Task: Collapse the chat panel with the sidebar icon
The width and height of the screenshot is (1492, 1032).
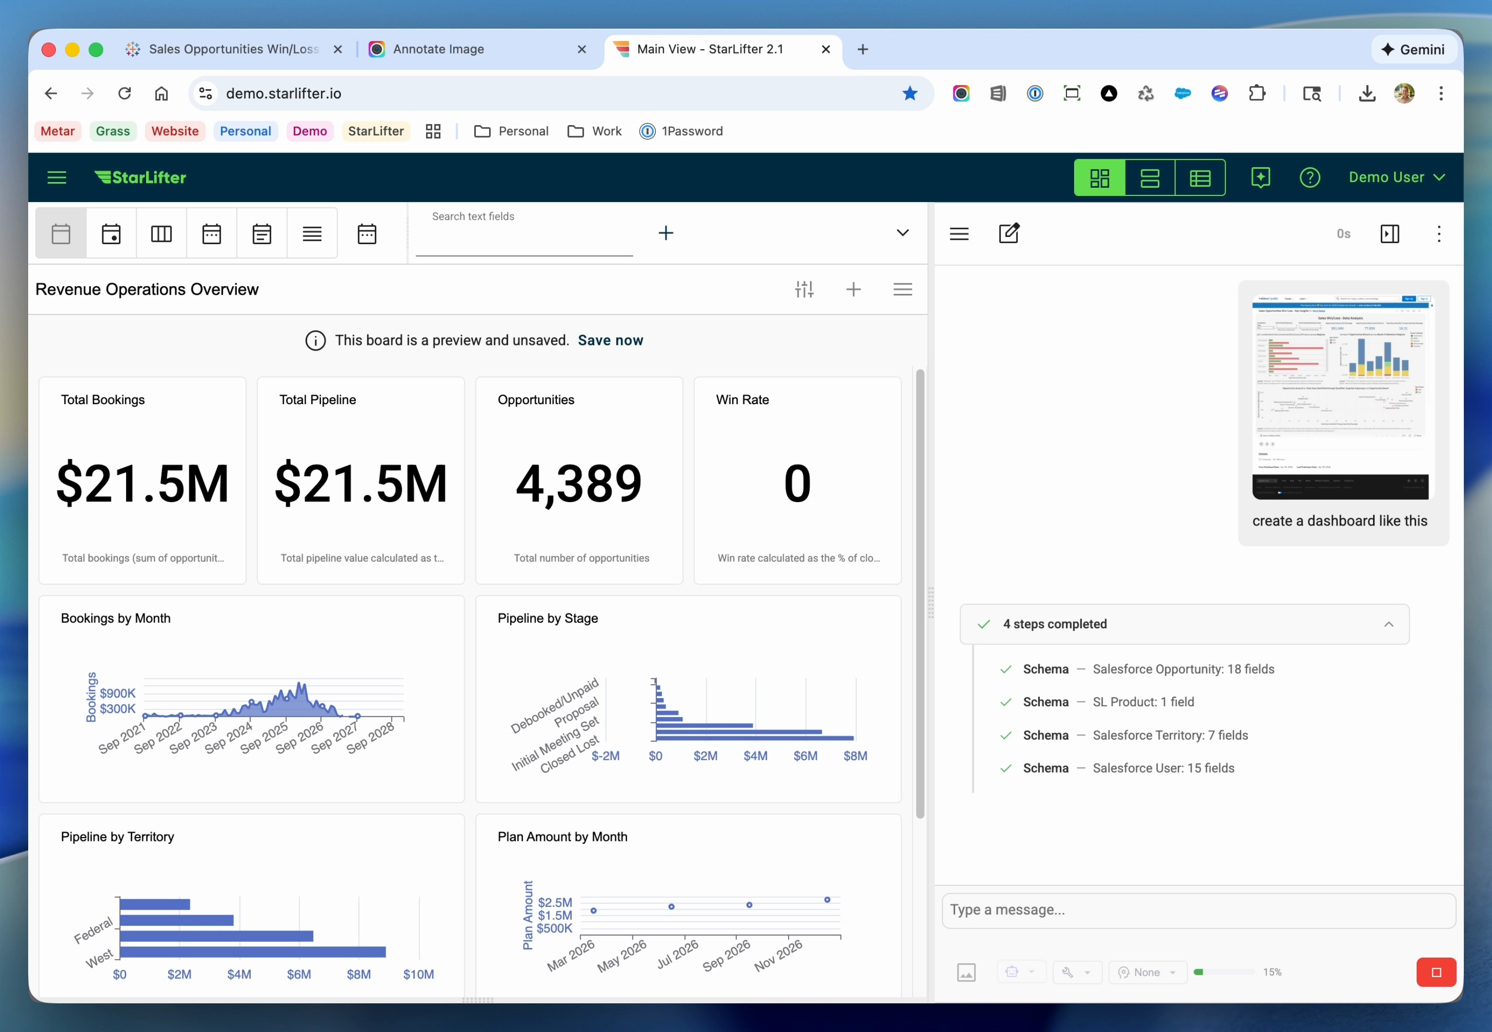Action: [1390, 234]
